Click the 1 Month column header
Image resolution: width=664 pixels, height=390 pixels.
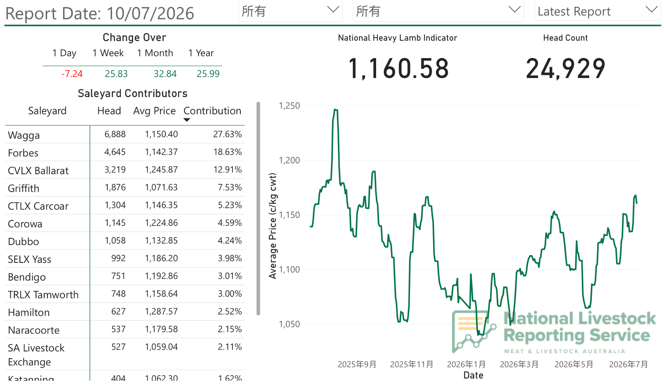coord(155,53)
